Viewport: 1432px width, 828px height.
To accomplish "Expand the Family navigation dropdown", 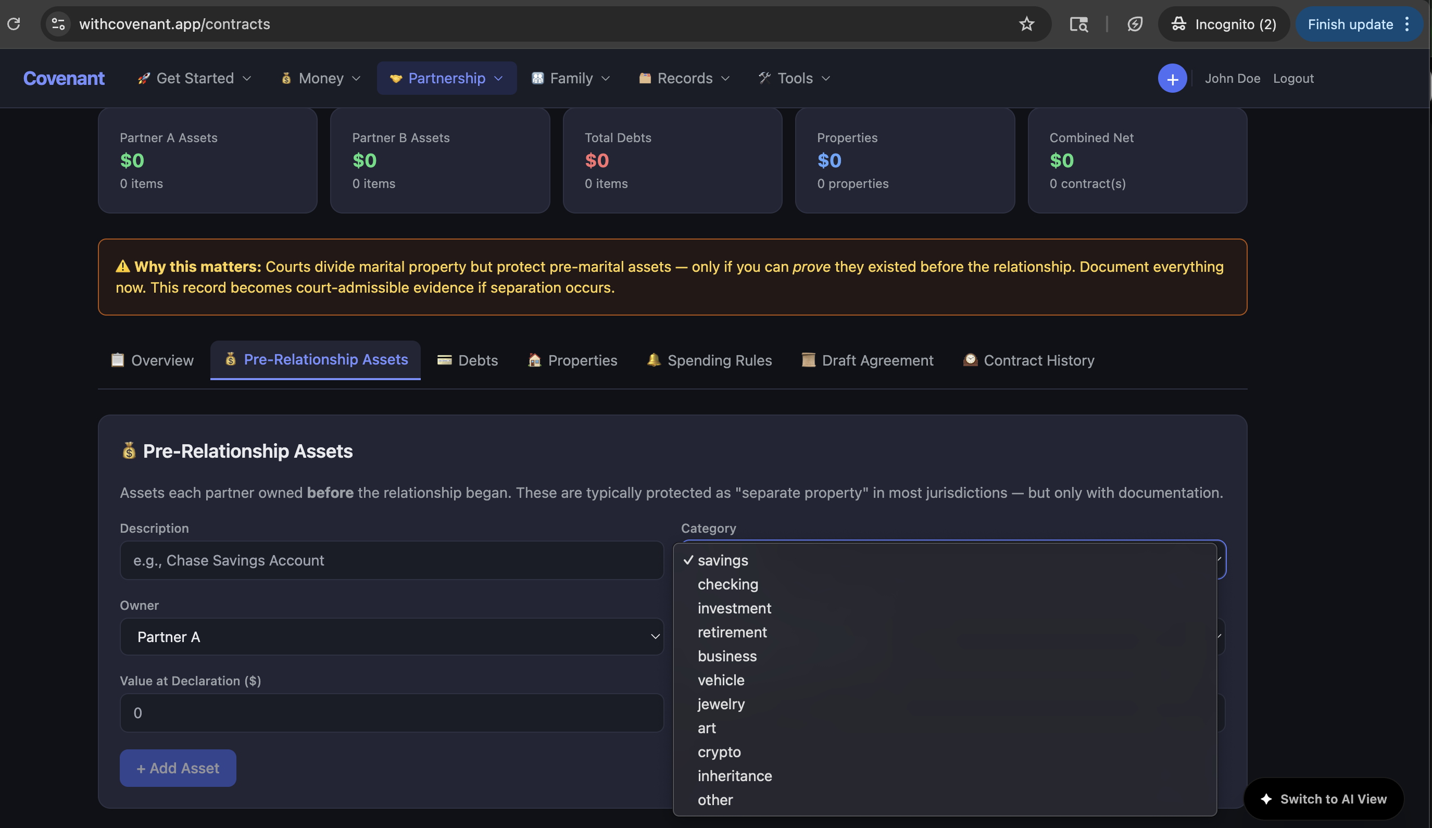I will click(605, 79).
